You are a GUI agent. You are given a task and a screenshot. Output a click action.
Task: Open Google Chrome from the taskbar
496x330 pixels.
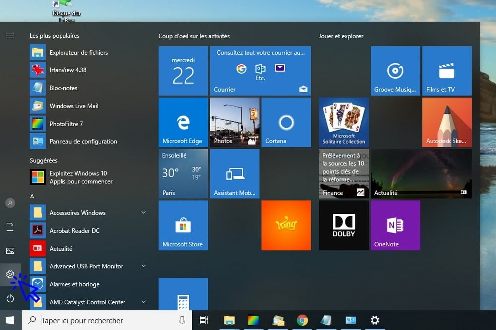302,320
